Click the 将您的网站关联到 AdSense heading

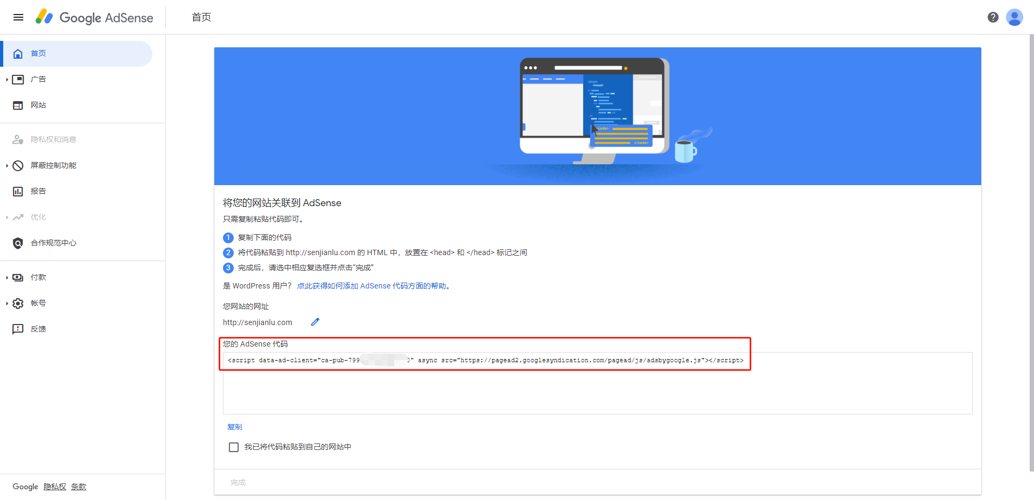(x=282, y=203)
